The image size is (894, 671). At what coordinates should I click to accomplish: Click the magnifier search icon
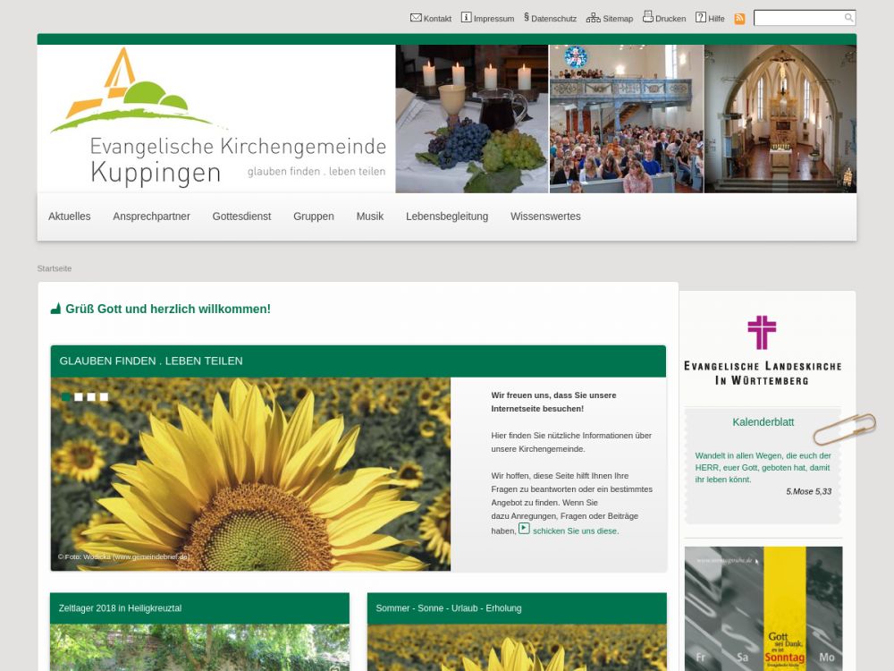click(x=848, y=18)
